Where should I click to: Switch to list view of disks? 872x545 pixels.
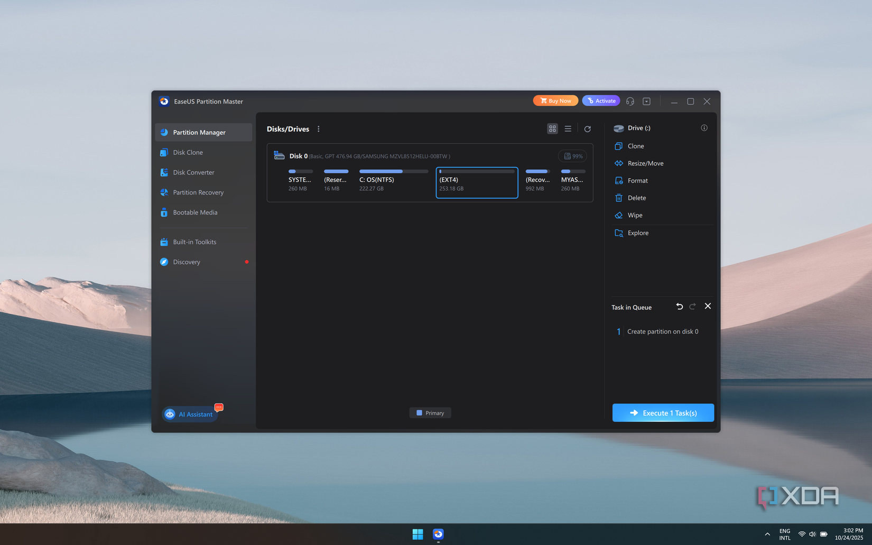point(568,128)
